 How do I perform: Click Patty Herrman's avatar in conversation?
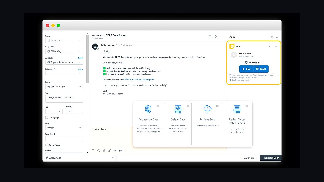[x=95, y=47]
